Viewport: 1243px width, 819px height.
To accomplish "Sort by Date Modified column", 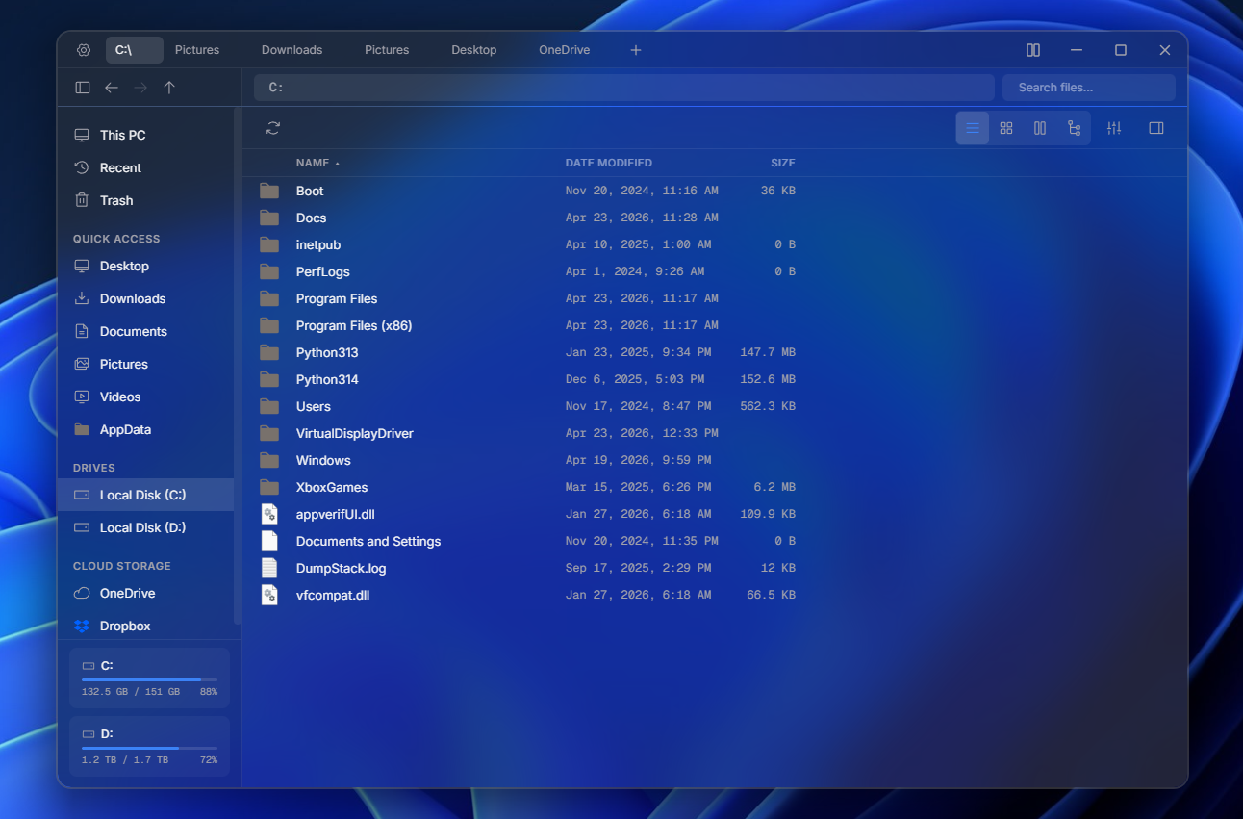I will point(608,163).
